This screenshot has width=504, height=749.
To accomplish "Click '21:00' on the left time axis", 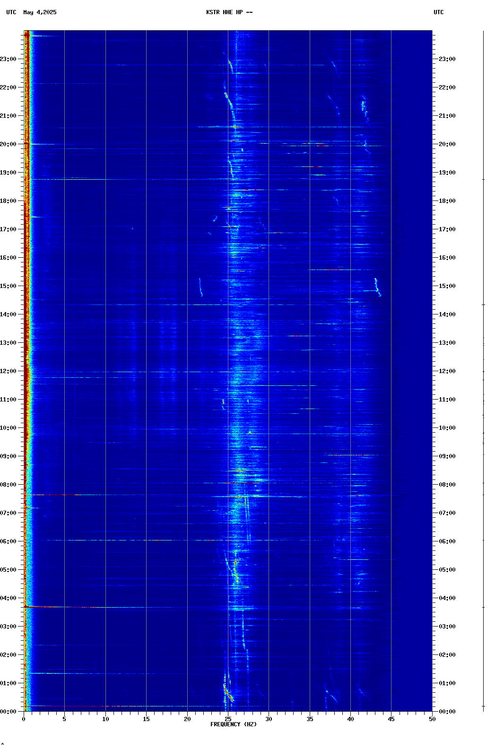I will click(8, 116).
